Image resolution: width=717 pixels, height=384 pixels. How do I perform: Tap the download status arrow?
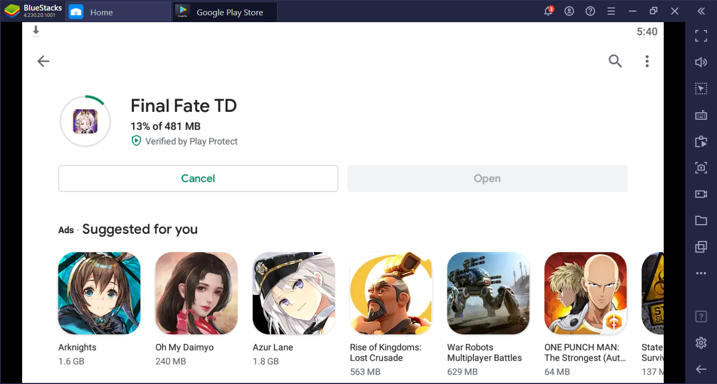pyautogui.click(x=36, y=31)
